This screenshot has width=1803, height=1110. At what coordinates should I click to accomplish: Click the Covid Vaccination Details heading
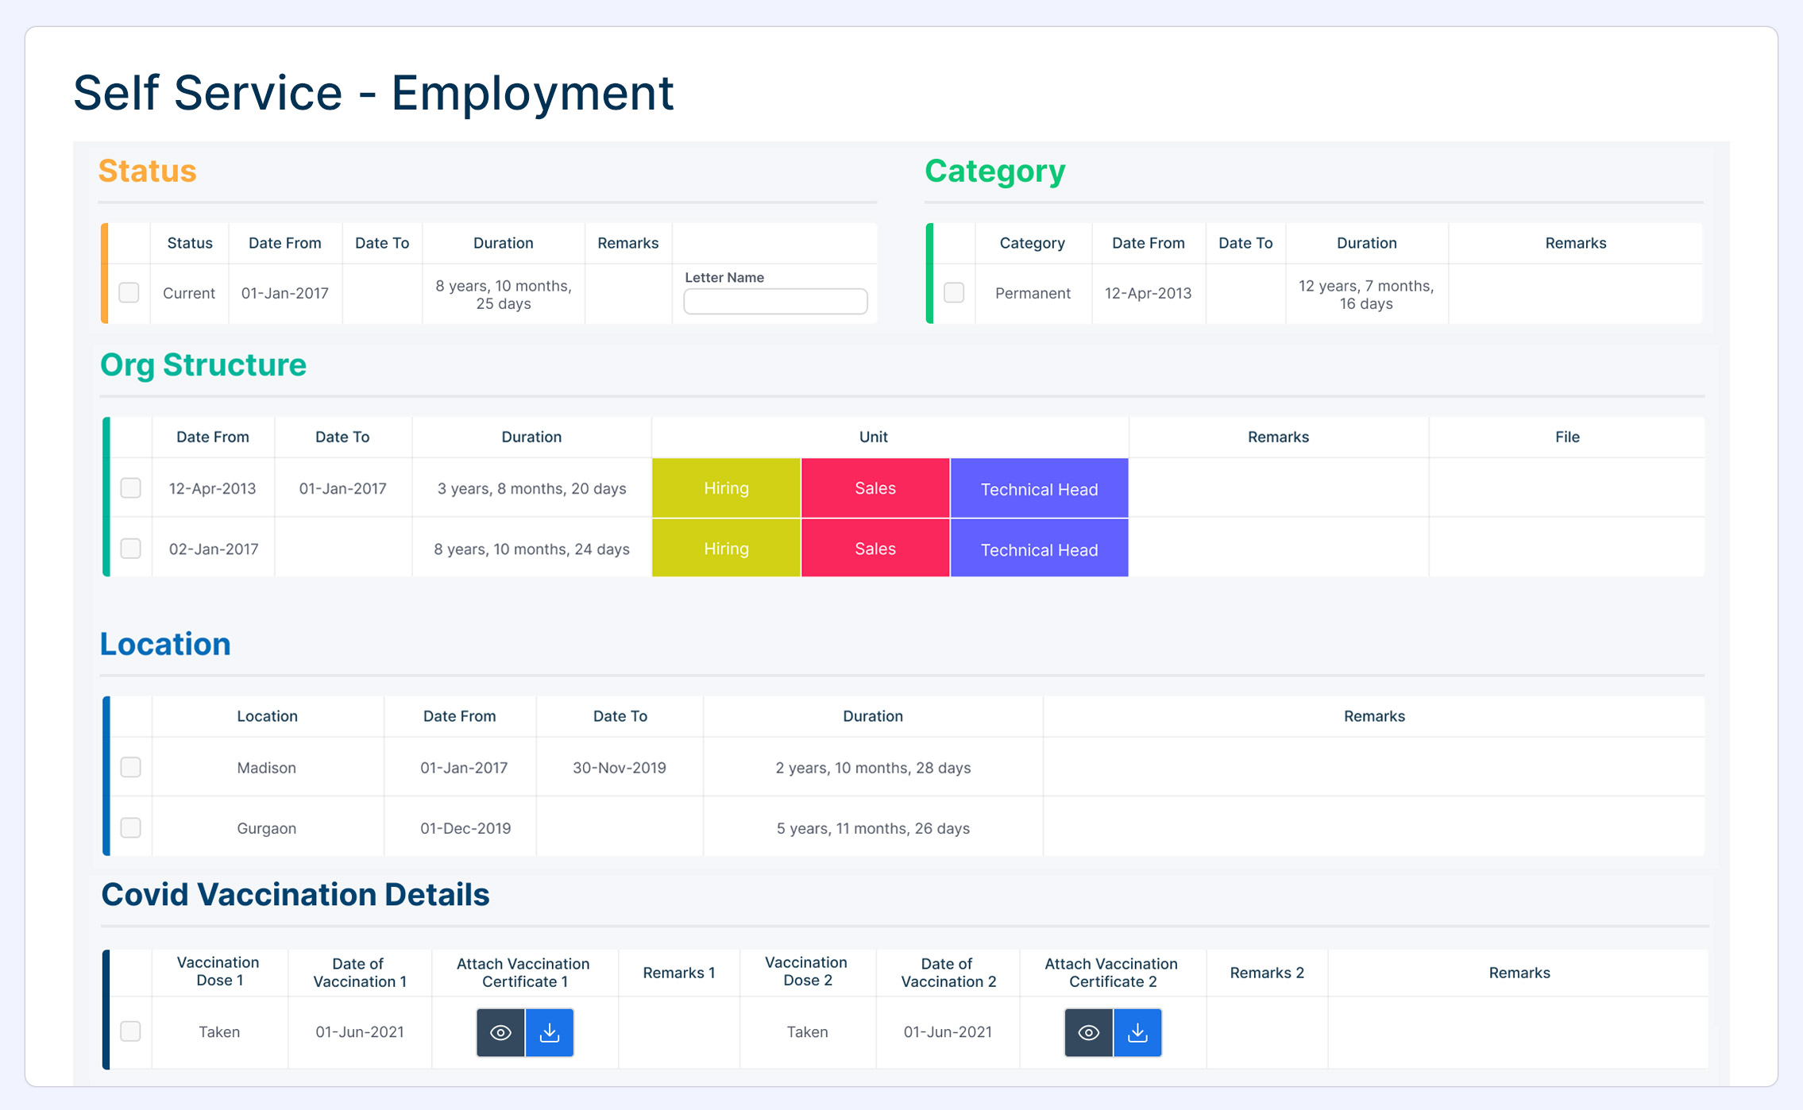point(295,895)
